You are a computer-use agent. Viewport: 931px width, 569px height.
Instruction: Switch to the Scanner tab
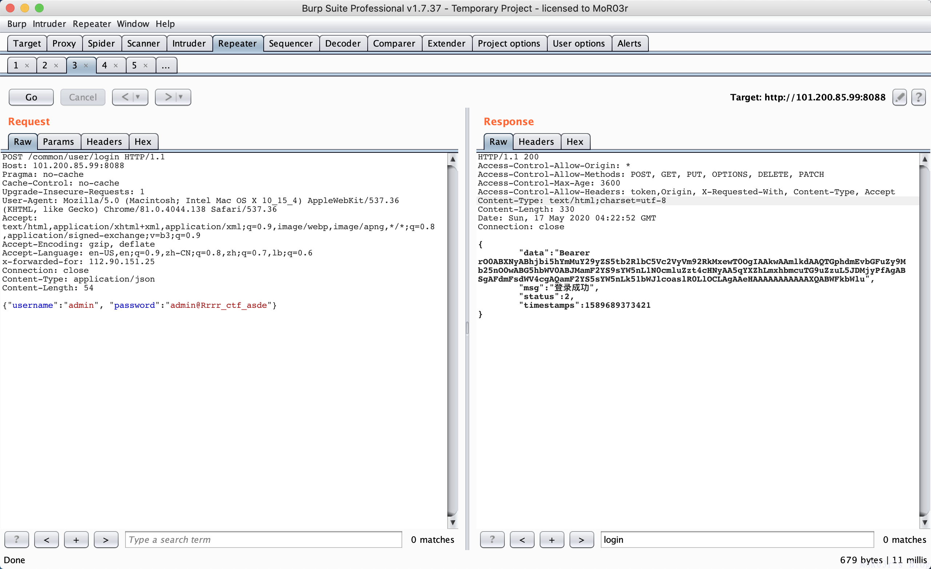tap(144, 44)
